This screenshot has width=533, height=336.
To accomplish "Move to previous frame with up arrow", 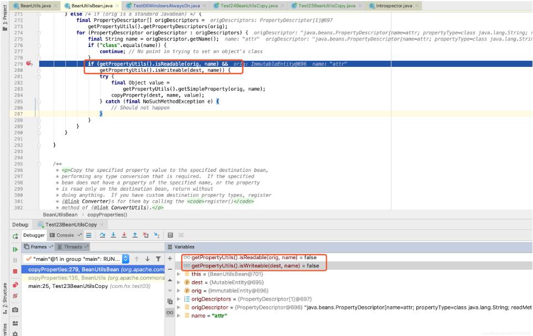I will 137,259.
